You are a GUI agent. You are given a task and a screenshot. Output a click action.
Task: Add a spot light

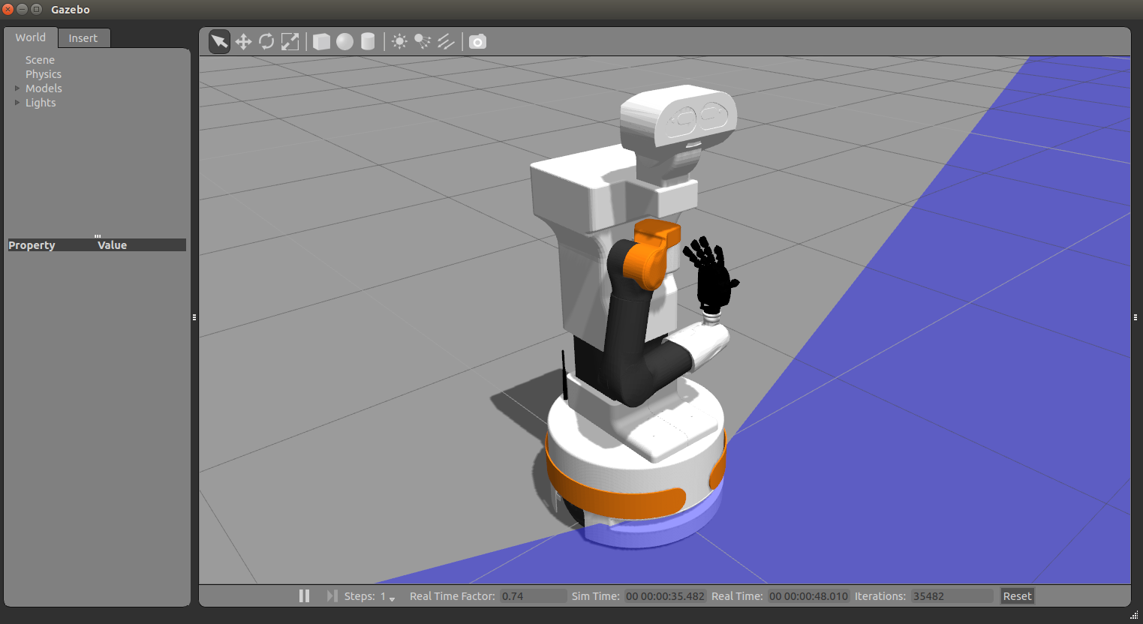[x=423, y=41]
